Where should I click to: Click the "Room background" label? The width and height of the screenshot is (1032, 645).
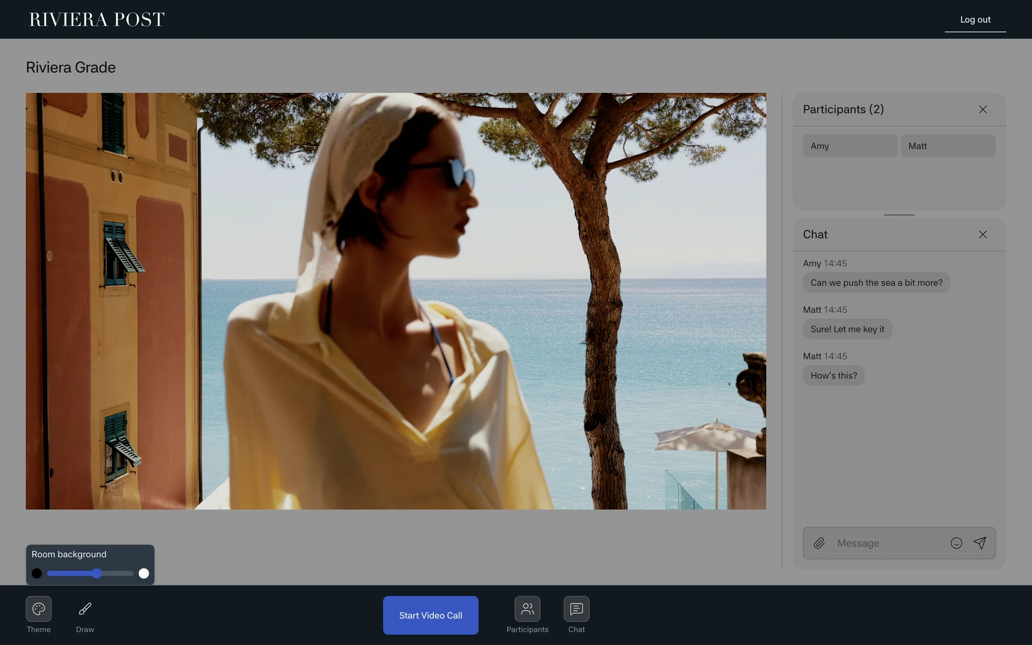click(69, 554)
